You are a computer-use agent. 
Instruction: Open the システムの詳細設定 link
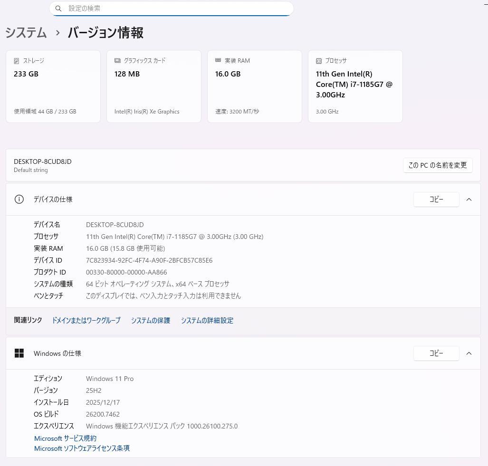[207, 320]
